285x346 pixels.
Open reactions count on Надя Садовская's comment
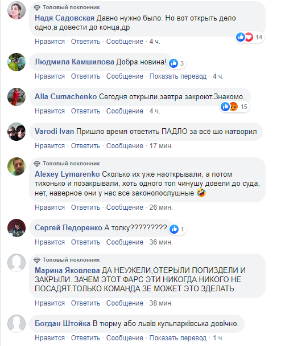point(250,37)
